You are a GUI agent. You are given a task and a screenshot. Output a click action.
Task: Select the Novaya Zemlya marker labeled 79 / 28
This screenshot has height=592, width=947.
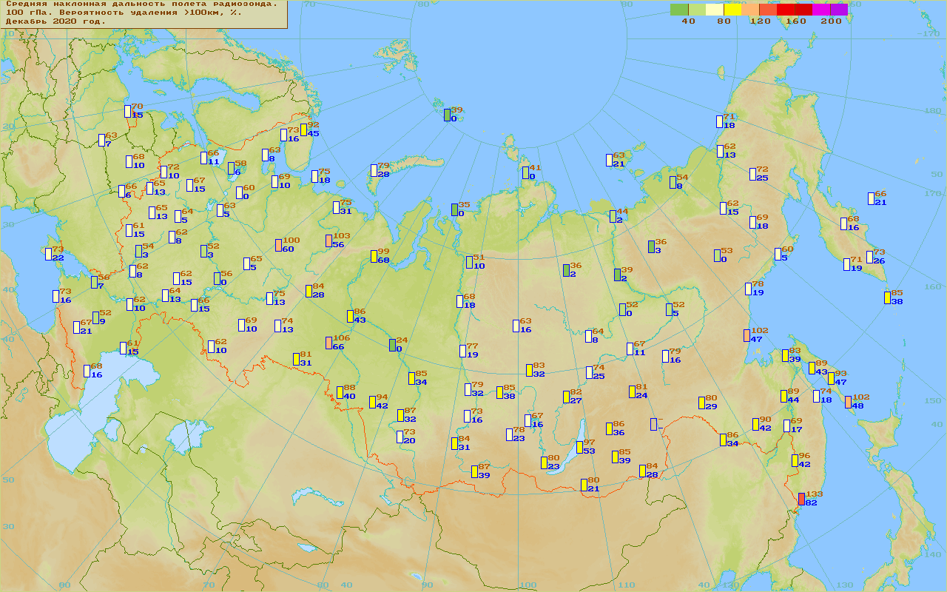tap(374, 170)
